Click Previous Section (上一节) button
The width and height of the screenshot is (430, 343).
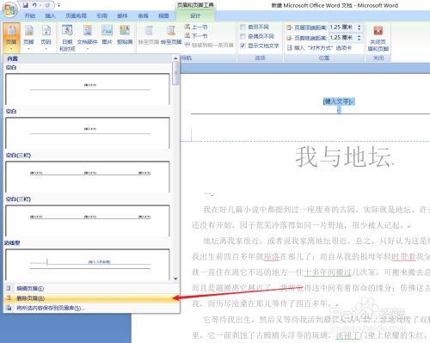(x=196, y=27)
